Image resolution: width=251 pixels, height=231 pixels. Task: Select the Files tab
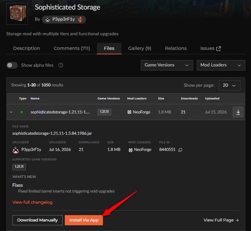(109, 48)
